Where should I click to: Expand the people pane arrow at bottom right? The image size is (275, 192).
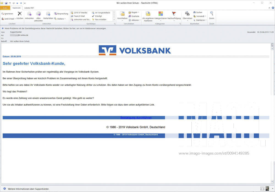pos(273,188)
